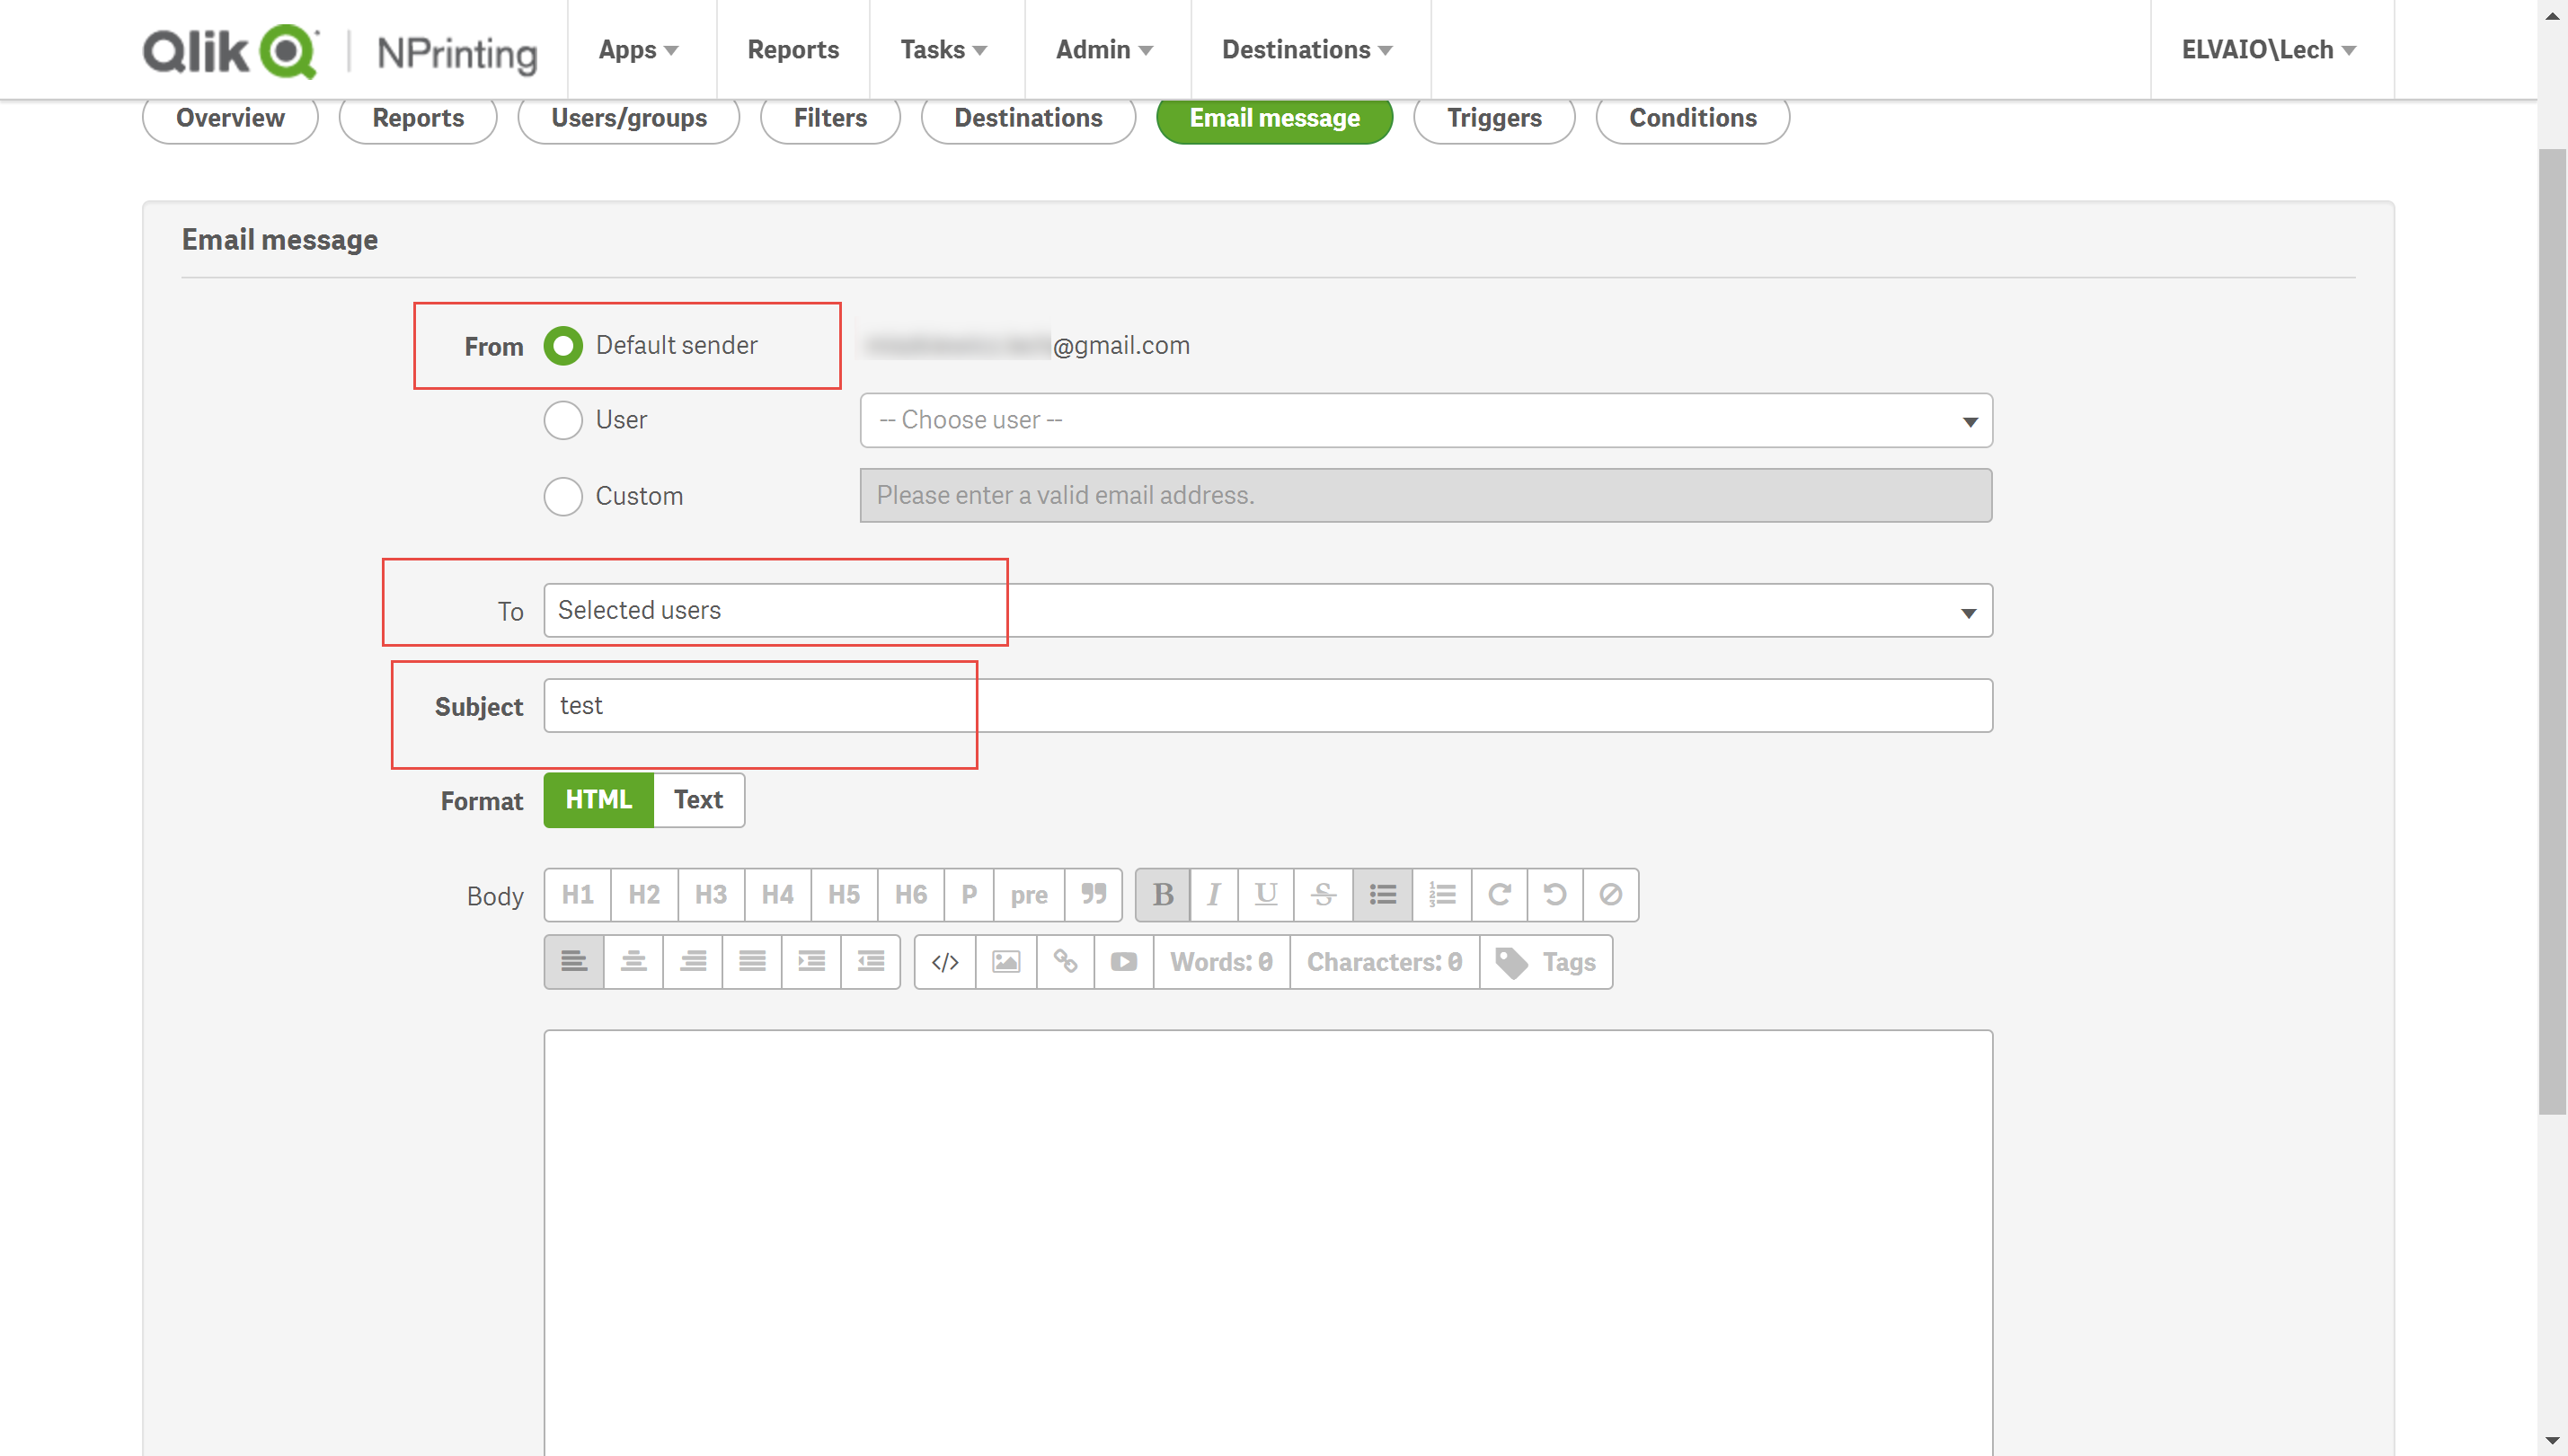The width and height of the screenshot is (2568, 1456).
Task: Select the Custom sender radio button
Action: coord(563,496)
